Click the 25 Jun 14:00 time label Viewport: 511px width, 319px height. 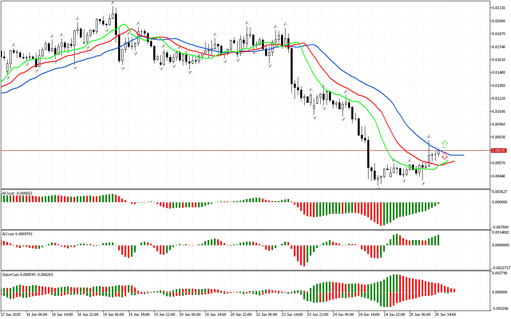click(446, 314)
